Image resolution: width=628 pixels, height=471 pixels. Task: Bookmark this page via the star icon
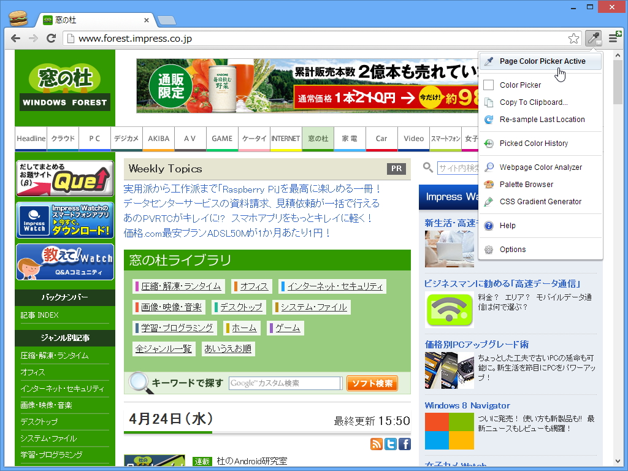coord(573,37)
